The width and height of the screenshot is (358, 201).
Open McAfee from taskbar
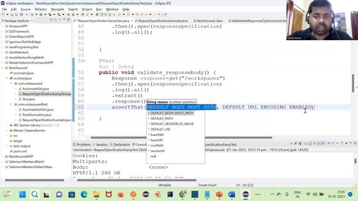click(109, 194)
